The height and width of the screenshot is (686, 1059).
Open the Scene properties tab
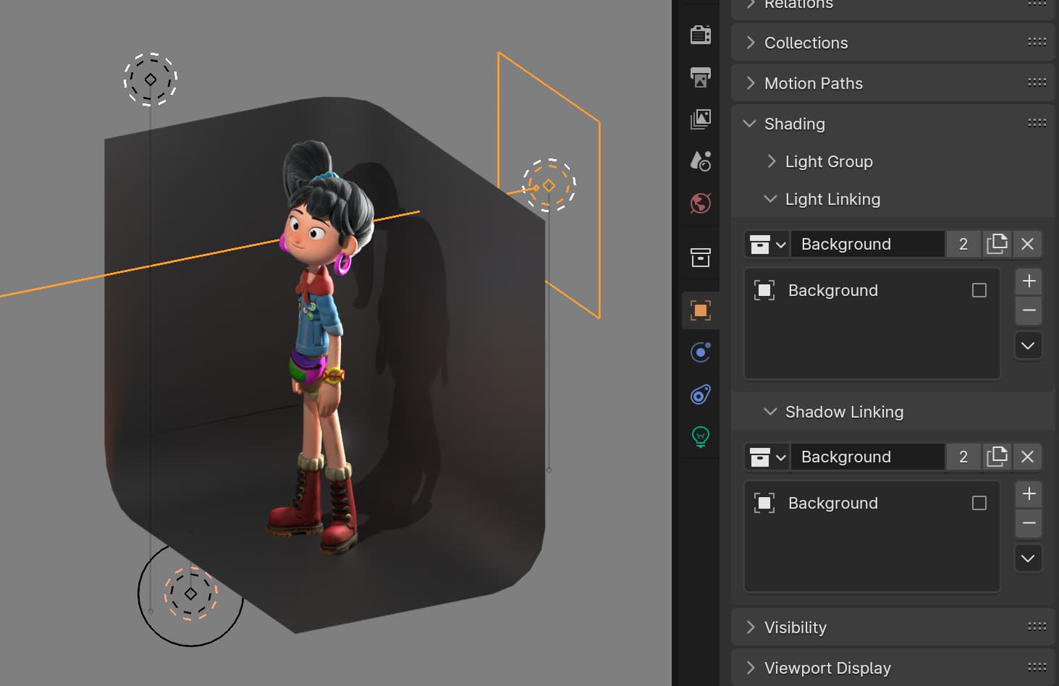pyautogui.click(x=699, y=161)
